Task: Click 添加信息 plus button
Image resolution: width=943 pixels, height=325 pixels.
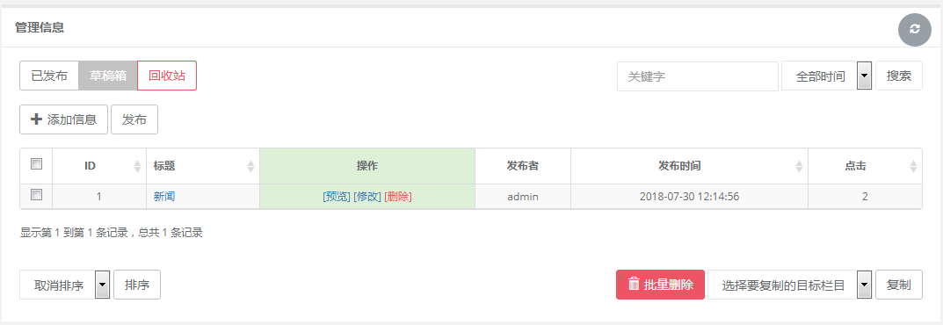Action: click(x=64, y=119)
